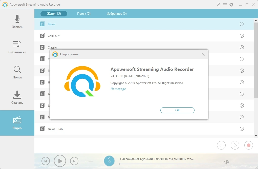
Task: Click the round album art thumbnail
Action: (x=109, y=161)
